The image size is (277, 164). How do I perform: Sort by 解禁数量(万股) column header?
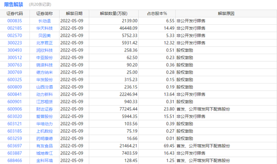(x=113, y=13)
